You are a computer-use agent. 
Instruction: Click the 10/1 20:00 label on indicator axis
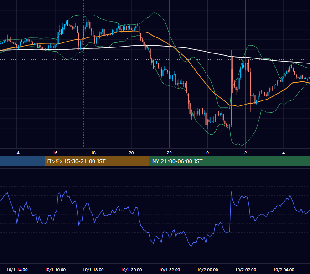131,269
